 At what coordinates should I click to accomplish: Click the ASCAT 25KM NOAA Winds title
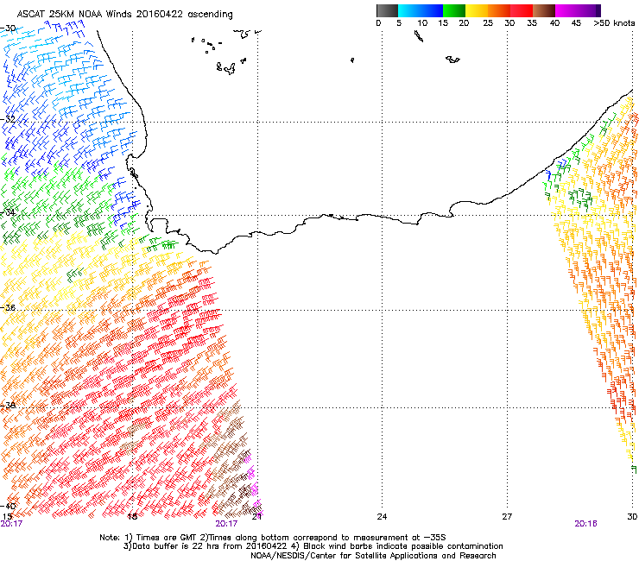point(124,15)
